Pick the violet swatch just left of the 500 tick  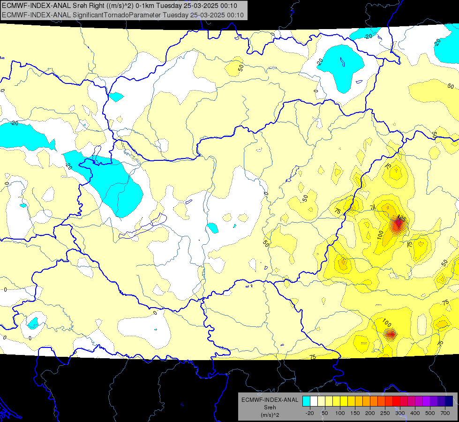tap(427, 401)
